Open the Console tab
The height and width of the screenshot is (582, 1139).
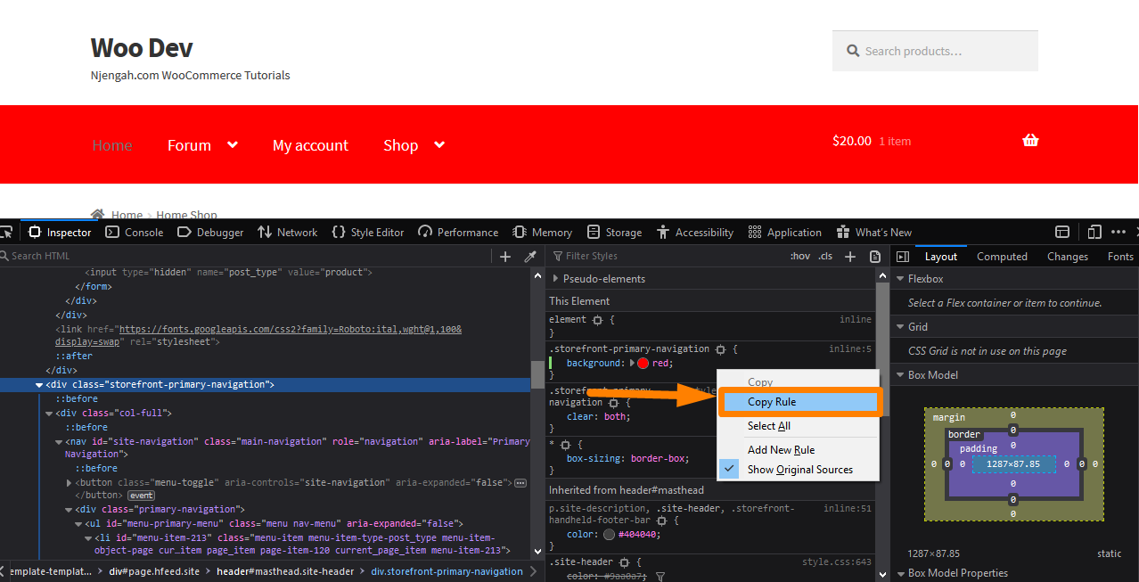pos(135,233)
